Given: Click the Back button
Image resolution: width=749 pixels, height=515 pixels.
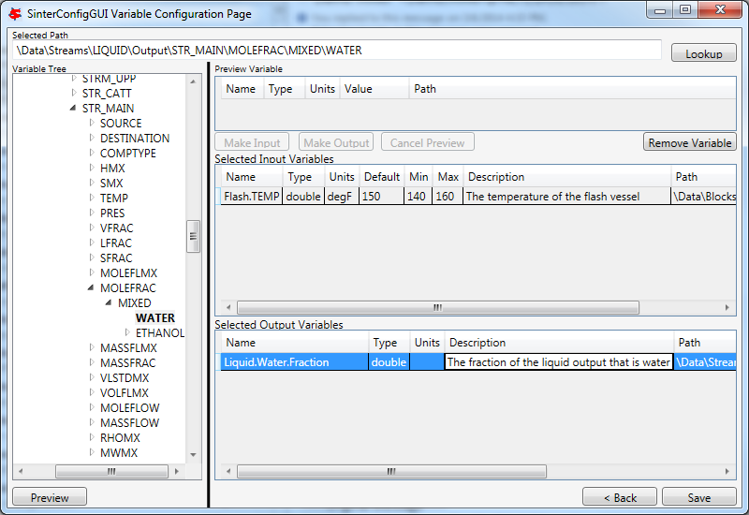Looking at the screenshot, I should 620,497.
